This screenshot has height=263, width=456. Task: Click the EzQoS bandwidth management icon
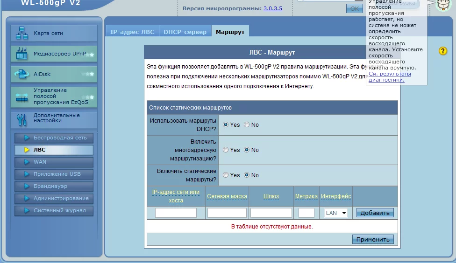(x=22, y=97)
